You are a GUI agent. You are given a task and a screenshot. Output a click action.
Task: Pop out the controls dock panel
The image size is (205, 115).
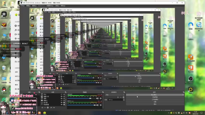(x=183, y=92)
